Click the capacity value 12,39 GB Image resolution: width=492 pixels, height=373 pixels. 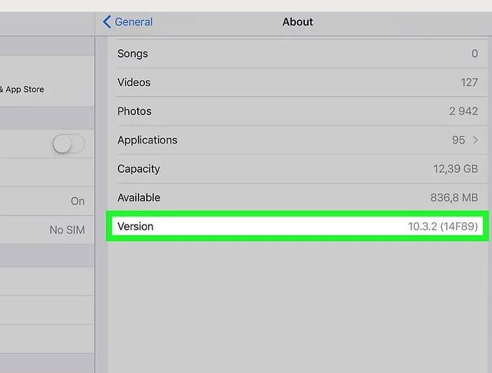[x=455, y=168]
